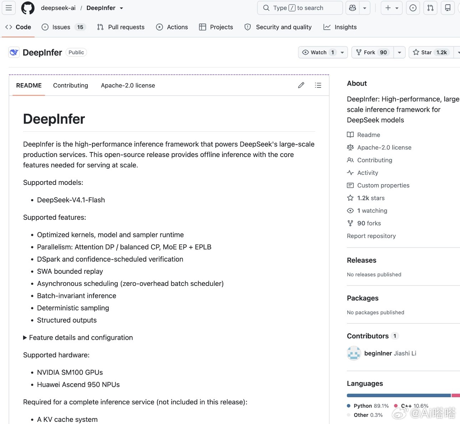This screenshot has width=460, height=424.
Task: Click beginlner contributor avatar
Action: [x=354, y=353]
